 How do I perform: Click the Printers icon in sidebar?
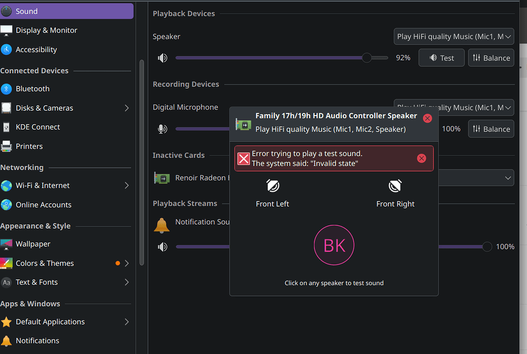pos(6,146)
